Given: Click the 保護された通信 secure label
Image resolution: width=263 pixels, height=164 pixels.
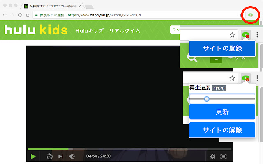Looking at the screenshot, I should pyautogui.click(x=52, y=15).
